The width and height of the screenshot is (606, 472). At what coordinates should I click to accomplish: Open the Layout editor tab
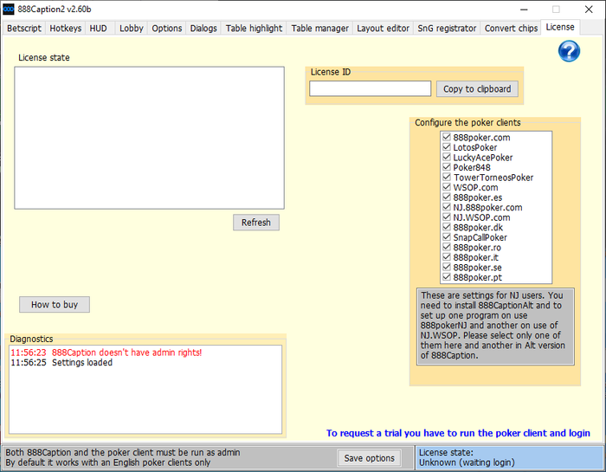[x=383, y=29]
